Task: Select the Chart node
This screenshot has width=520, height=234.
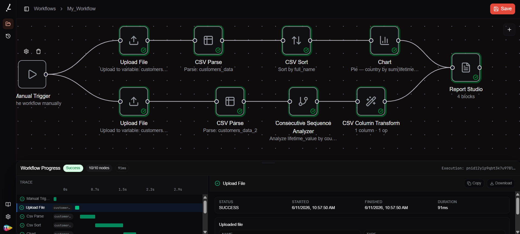Action: click(x=385, y=40)
